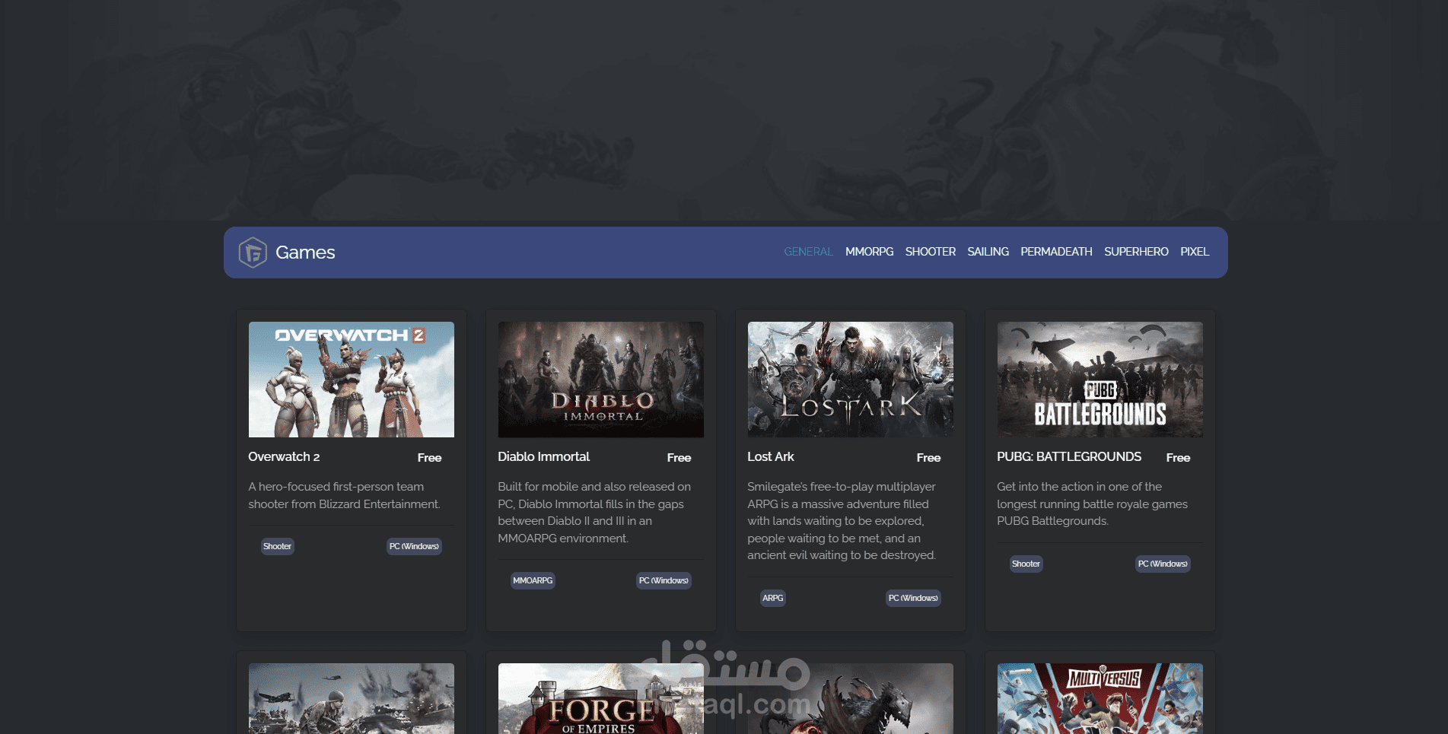This screenshot has height=734, width=1448.
Task: Click the Diablo Immortal description text
Action: click(x=594, y=513)
